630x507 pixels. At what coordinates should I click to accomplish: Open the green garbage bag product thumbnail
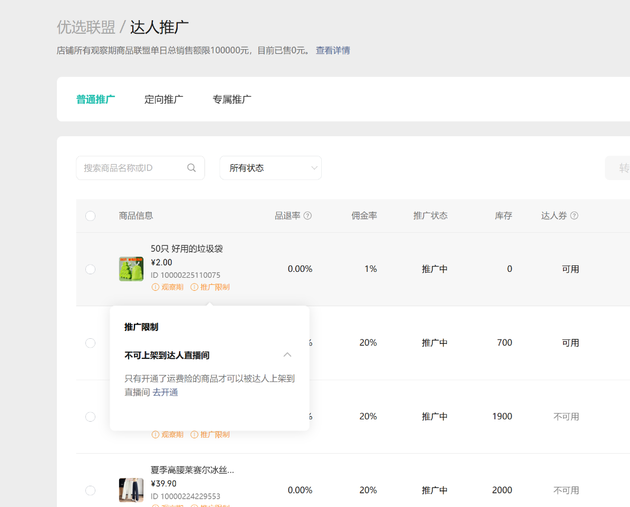[x=131, y=269]
